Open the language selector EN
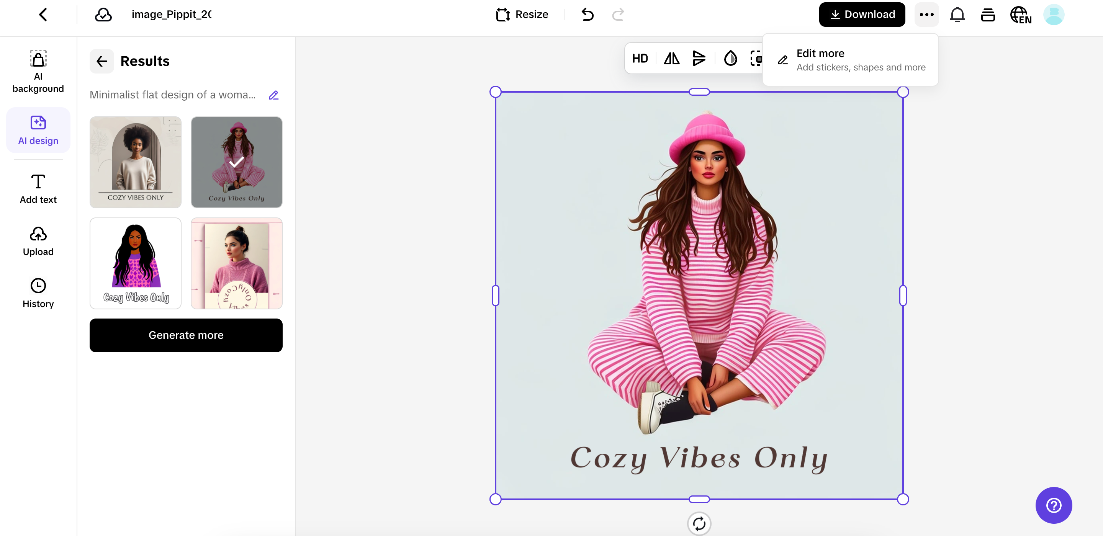Screen dimensions: 1103x536 [x=1020, y=15]
